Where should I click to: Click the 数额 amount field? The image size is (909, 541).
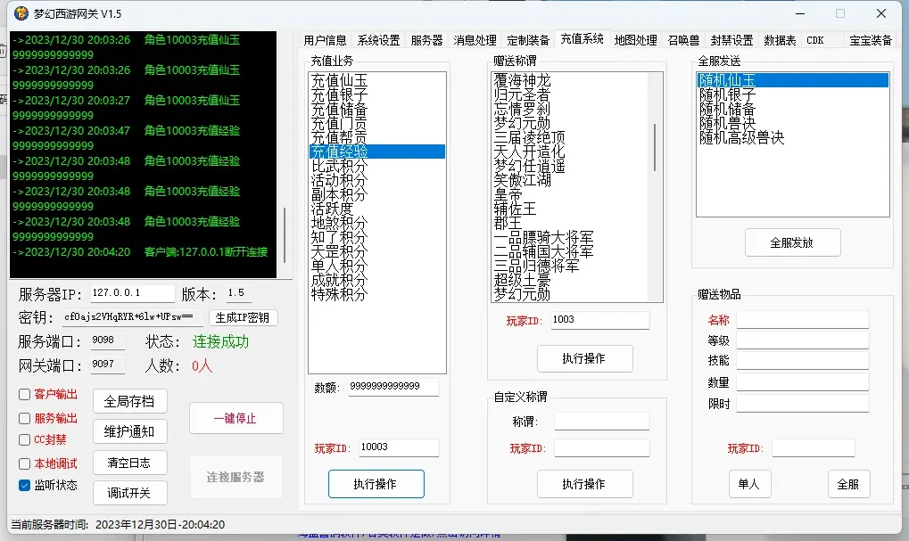pyautogui.click(x=393, y=386)
